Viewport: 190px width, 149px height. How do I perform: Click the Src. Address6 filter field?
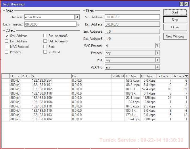[x=132, y=32]
